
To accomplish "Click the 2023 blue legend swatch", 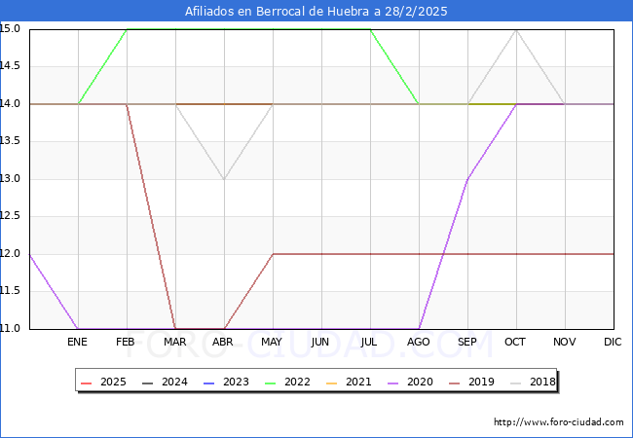I will pos(209,383).
